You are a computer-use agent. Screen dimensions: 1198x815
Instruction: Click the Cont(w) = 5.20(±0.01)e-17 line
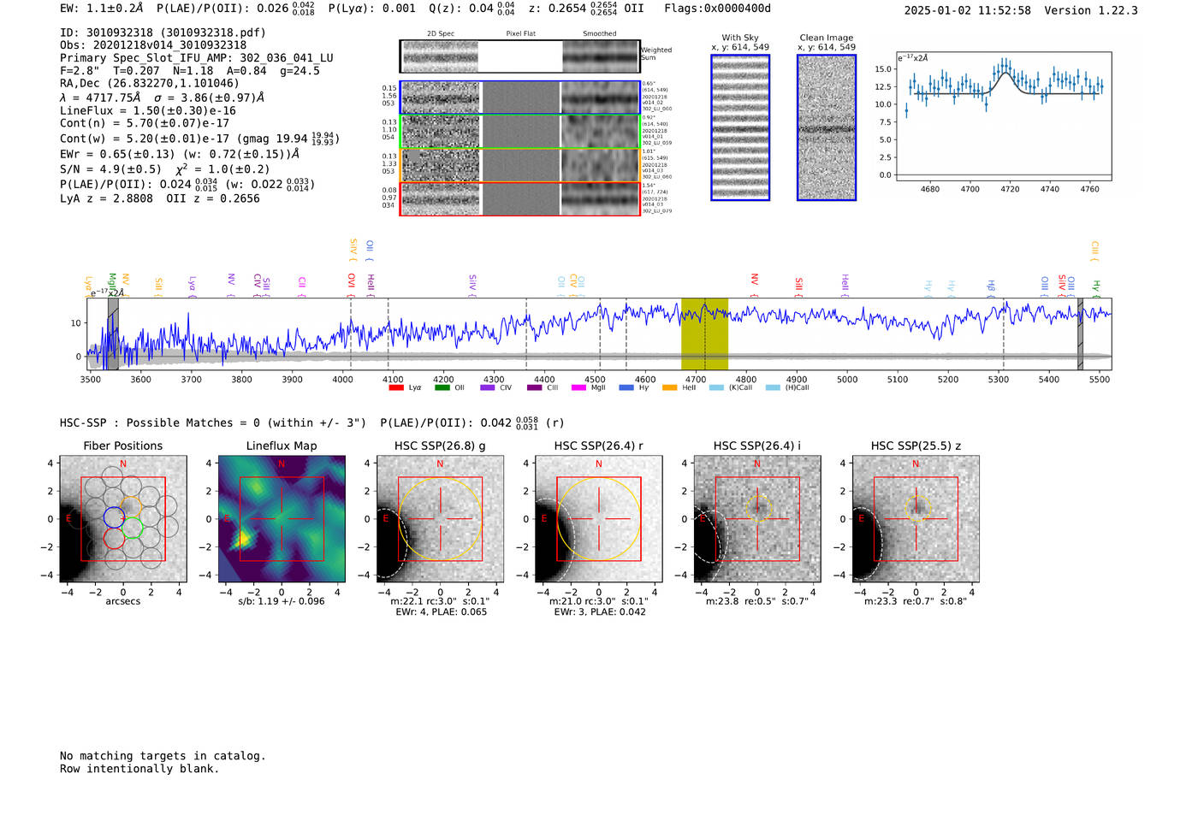tap(199, 139)
